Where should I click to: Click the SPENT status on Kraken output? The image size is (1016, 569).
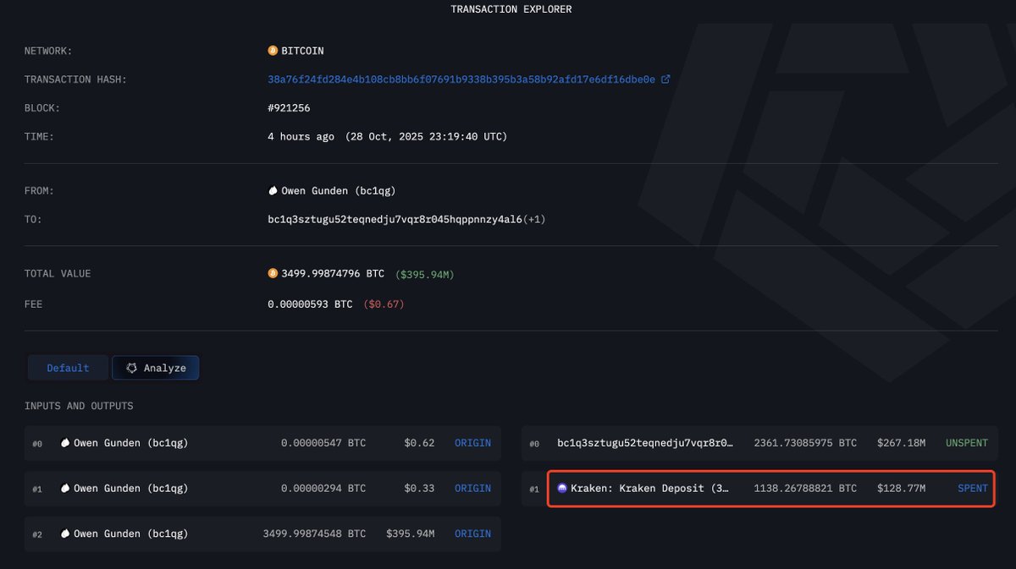tap(973, 489)
